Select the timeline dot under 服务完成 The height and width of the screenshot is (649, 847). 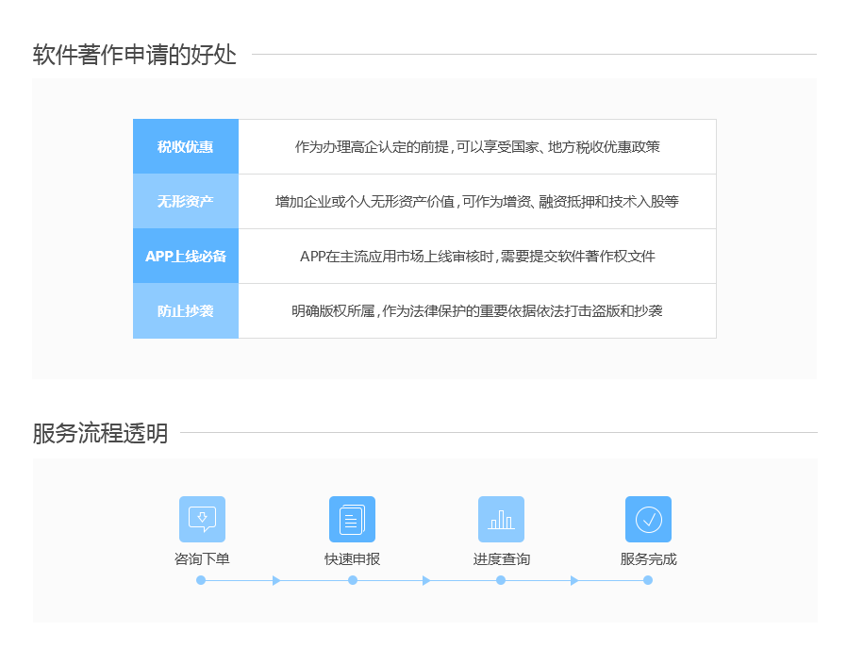648,580
